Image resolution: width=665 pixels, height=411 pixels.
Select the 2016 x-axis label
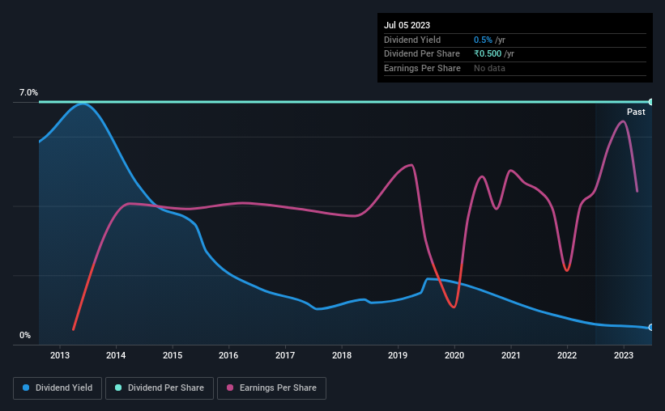coord(228,355)
